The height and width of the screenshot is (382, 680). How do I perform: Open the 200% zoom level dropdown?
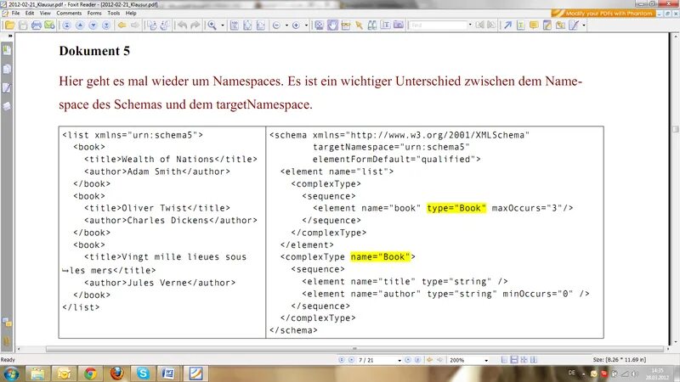[486, 360]
